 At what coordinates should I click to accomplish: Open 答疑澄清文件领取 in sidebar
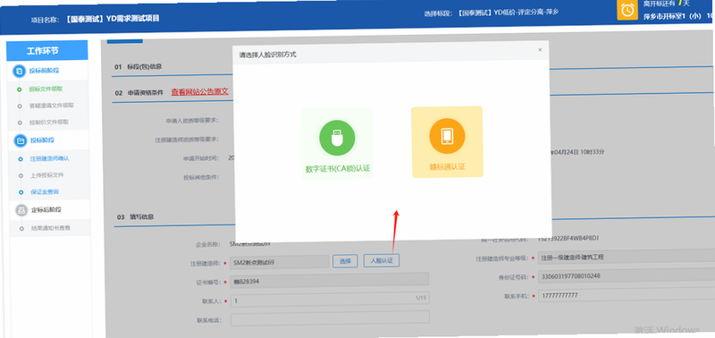(x=52, y=106)
